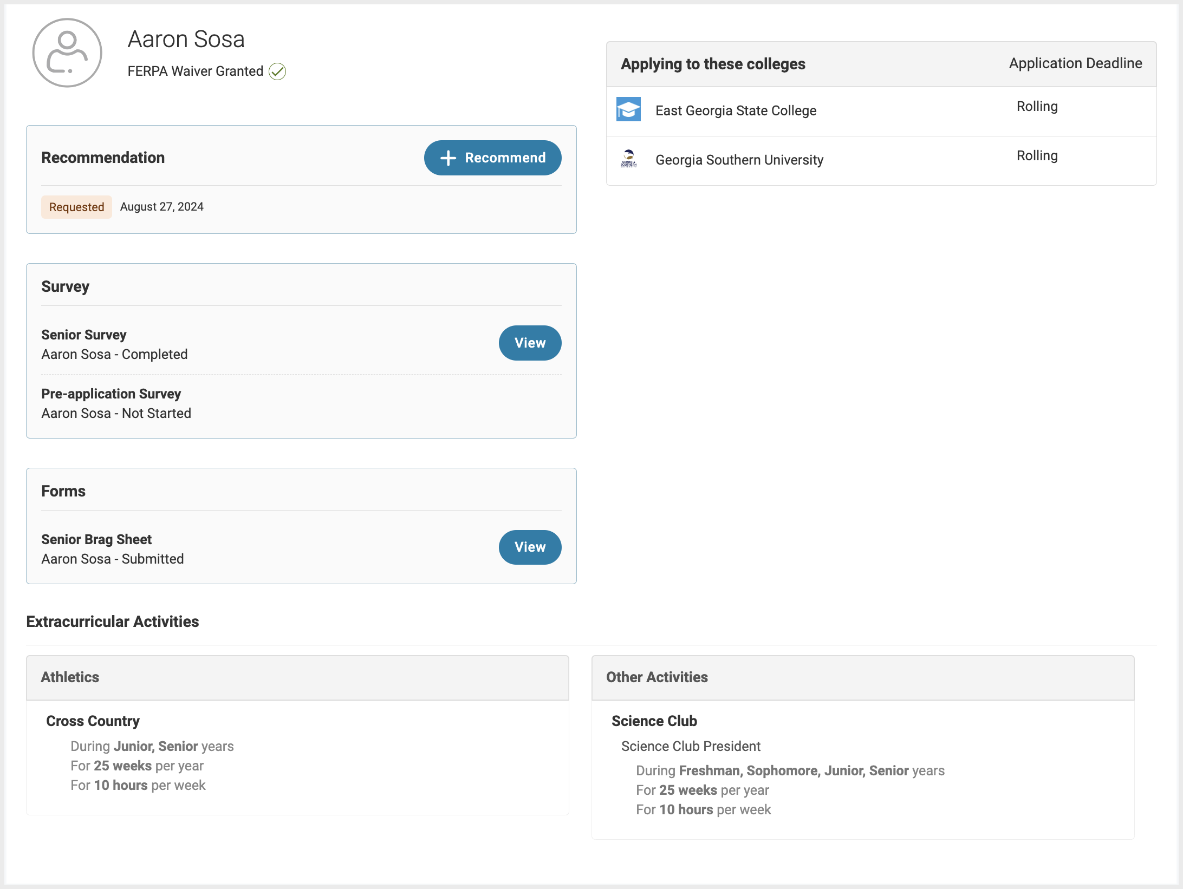Viewport: 1183px width, 889px height.
Task: Click the Senior Survey title
Action: (x=84, y=335)
